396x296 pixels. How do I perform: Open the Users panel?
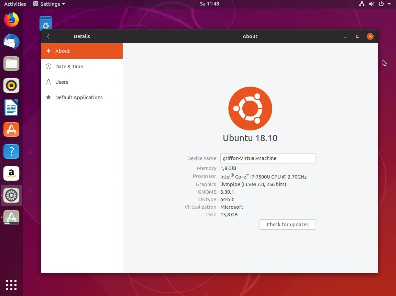tap(82, 82)
